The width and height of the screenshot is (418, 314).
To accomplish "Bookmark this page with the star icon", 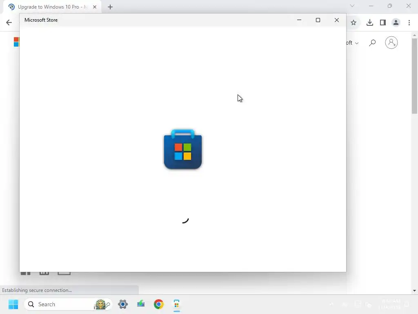I will click(x=354, y=23).
